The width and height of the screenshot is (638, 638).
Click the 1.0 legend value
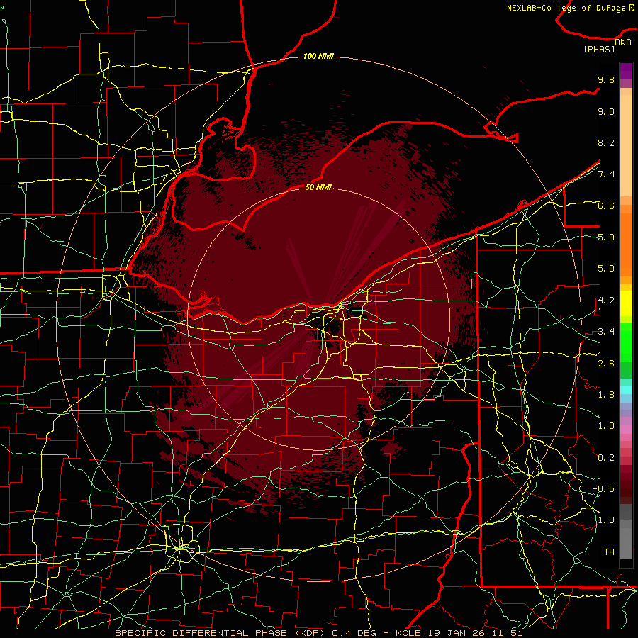click(x=606, y=426)
